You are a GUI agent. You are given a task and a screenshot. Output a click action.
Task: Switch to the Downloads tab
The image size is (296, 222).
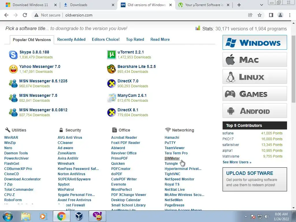[89, 5]
